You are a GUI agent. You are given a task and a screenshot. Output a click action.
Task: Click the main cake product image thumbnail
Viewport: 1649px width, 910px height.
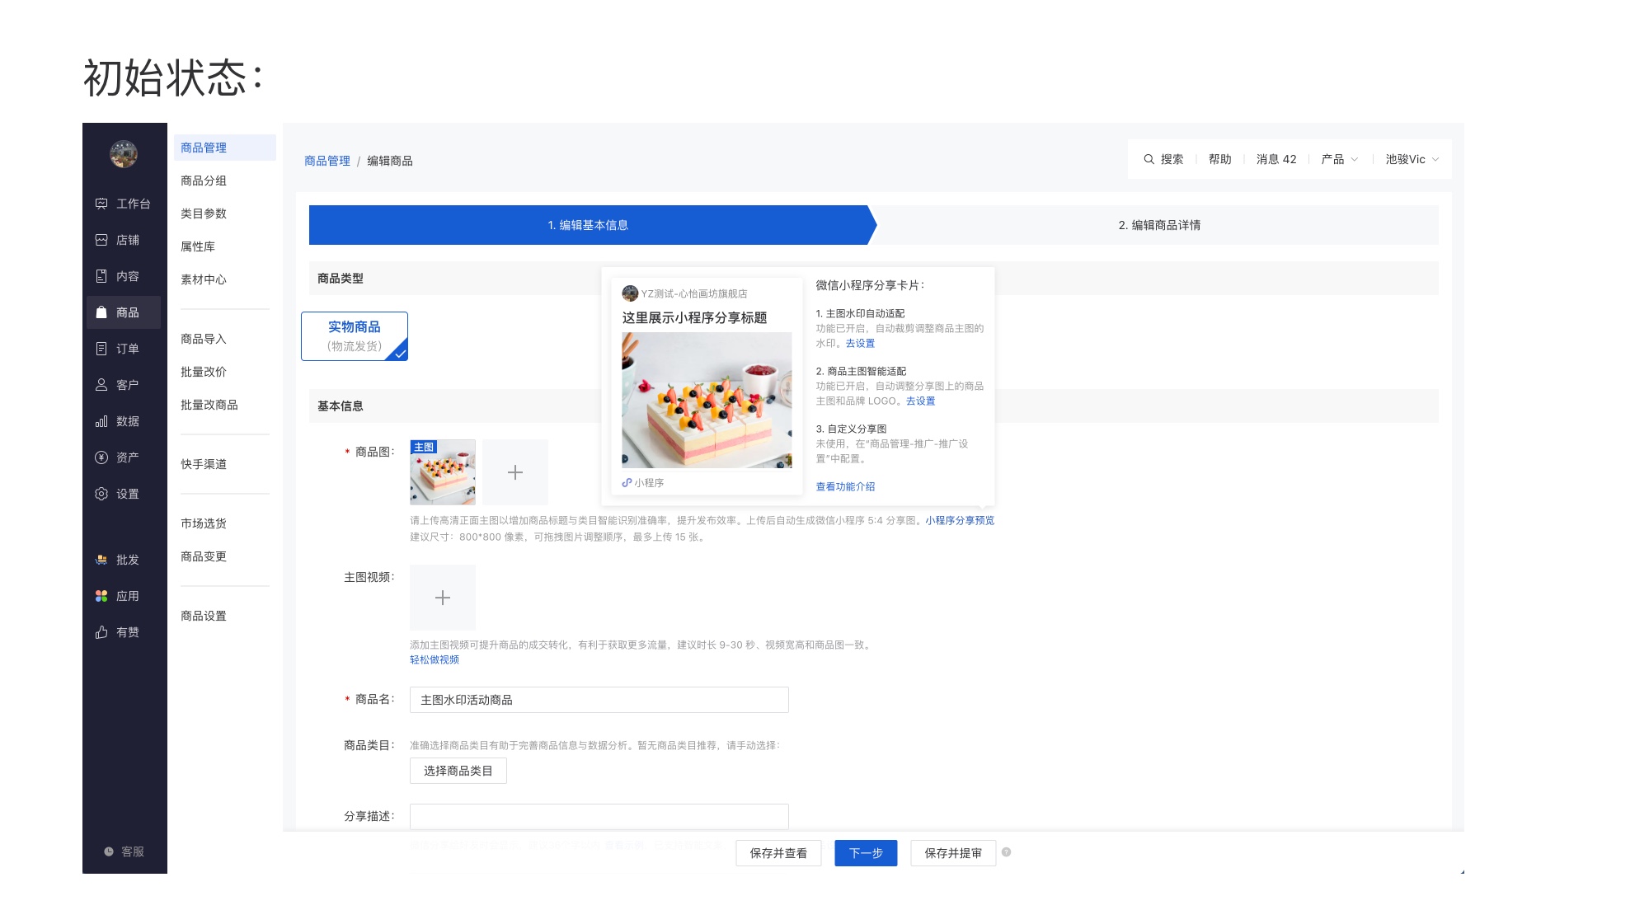[443, 472]
